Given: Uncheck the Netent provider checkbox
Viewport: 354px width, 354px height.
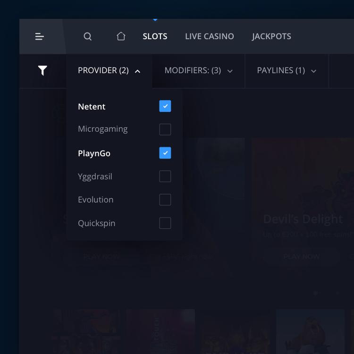Looking at the screenshot, I should [x=165, y=106].
